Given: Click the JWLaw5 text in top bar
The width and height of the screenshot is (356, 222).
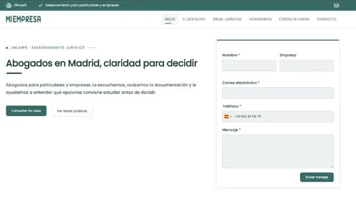Looking at the screenshot, I should click(x=20, y=5).
